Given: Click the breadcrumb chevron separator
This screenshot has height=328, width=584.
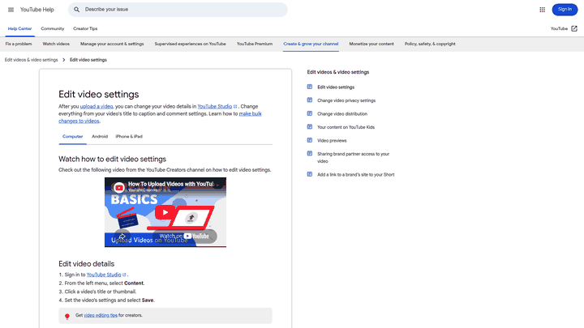Looking at the screenshot, I should pyautogui.click(x=64, y=60).
